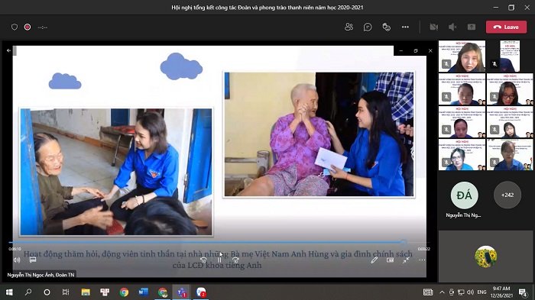Screen dimensions: 535x300
Task: Open Google Chrome from taskbar
Action: point(124,292)
